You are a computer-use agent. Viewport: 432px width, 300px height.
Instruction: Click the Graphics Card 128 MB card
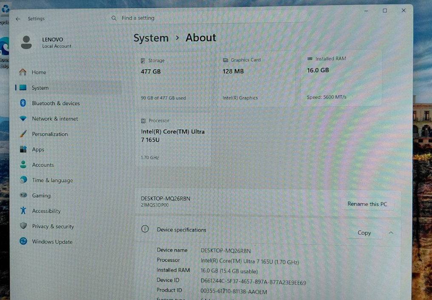pyautogui.click(x=256, y=79)
